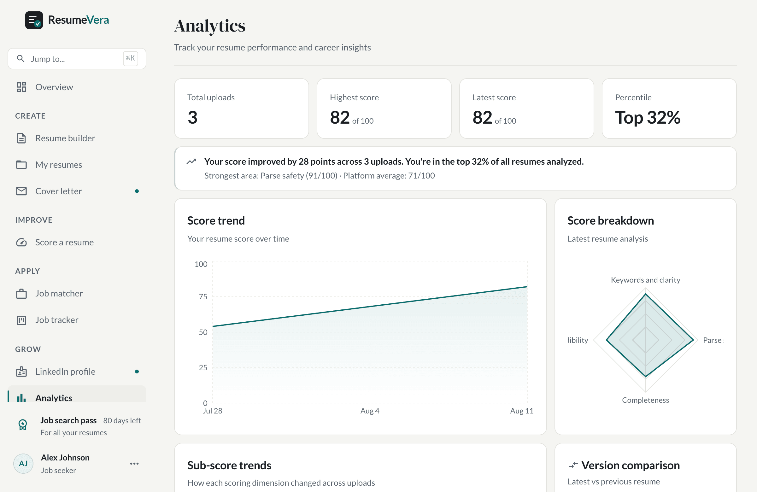Click the Latest score card
The height and width of the screenshot is (492, 757).
(526, 108)
